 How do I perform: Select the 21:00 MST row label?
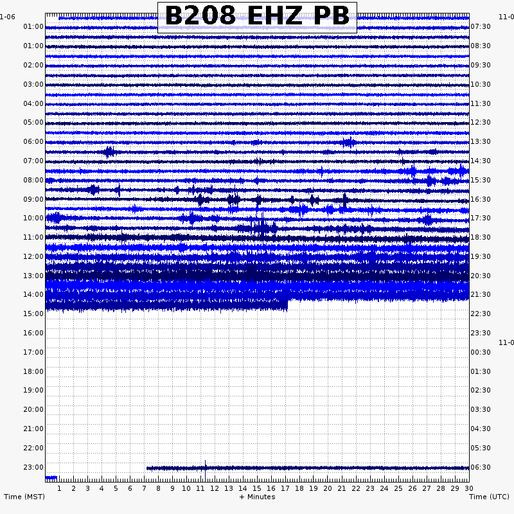[33, 429]
